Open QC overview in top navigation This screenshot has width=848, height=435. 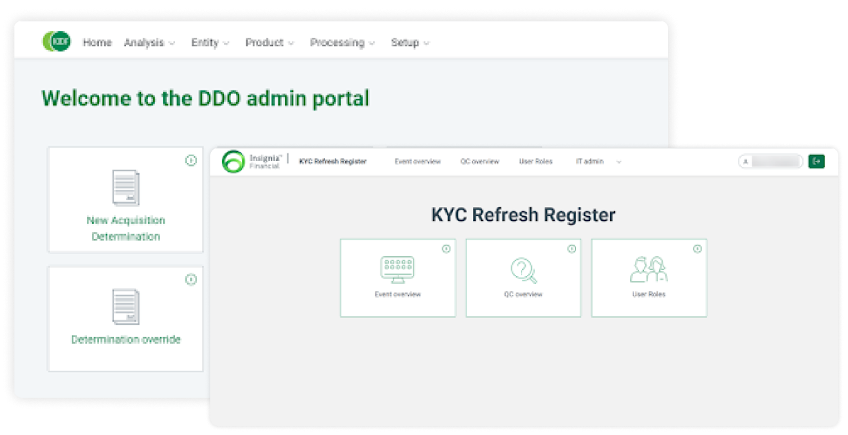pyautogui.click(x=480, y=162)
